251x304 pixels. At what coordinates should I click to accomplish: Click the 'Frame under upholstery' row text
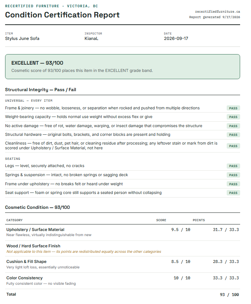(x=64, y=184)
